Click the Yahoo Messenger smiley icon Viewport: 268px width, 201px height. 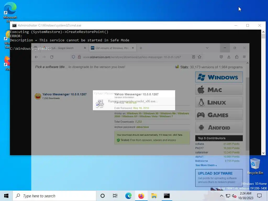[x=38, y=96]
